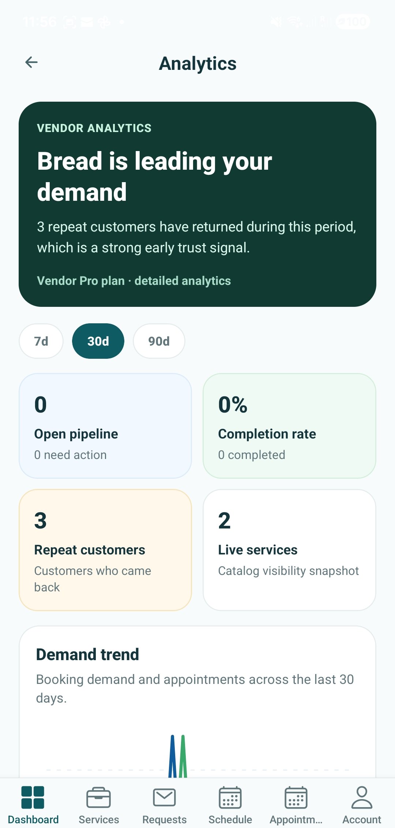Select the 7d time range

point(41,341)
